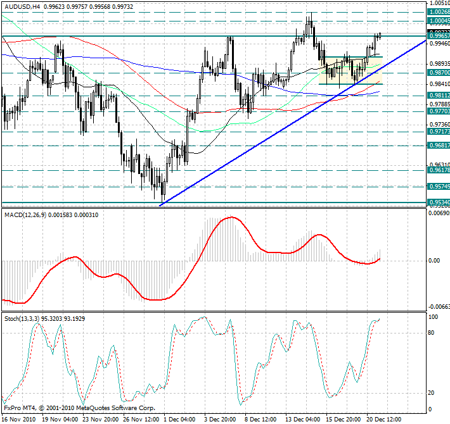Image resolution: width=450 pixels, height=424 pixels.
Task: Select the shaded consolidation rectangle on chart
Action: click(350, 70)
